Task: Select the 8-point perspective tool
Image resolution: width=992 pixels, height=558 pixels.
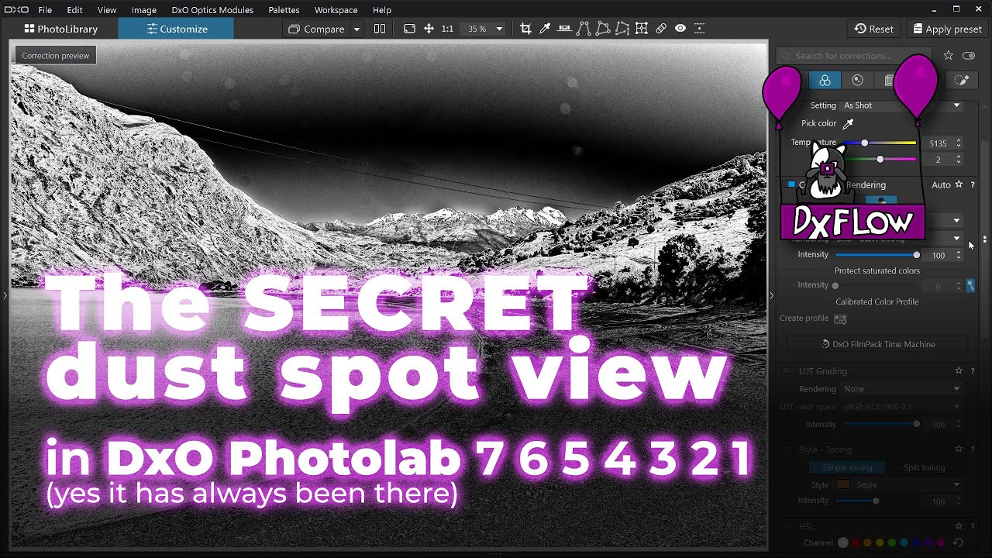Action: pos(622,29)
